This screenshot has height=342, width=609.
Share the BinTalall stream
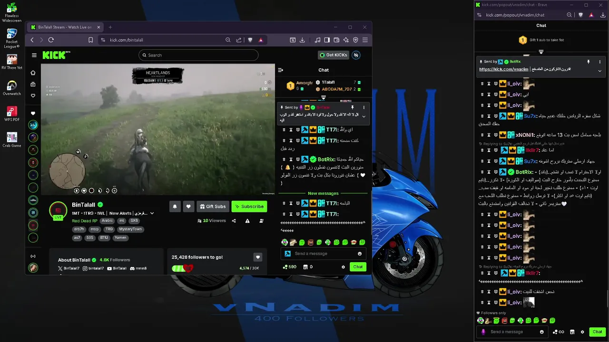(x=234, y=221)
